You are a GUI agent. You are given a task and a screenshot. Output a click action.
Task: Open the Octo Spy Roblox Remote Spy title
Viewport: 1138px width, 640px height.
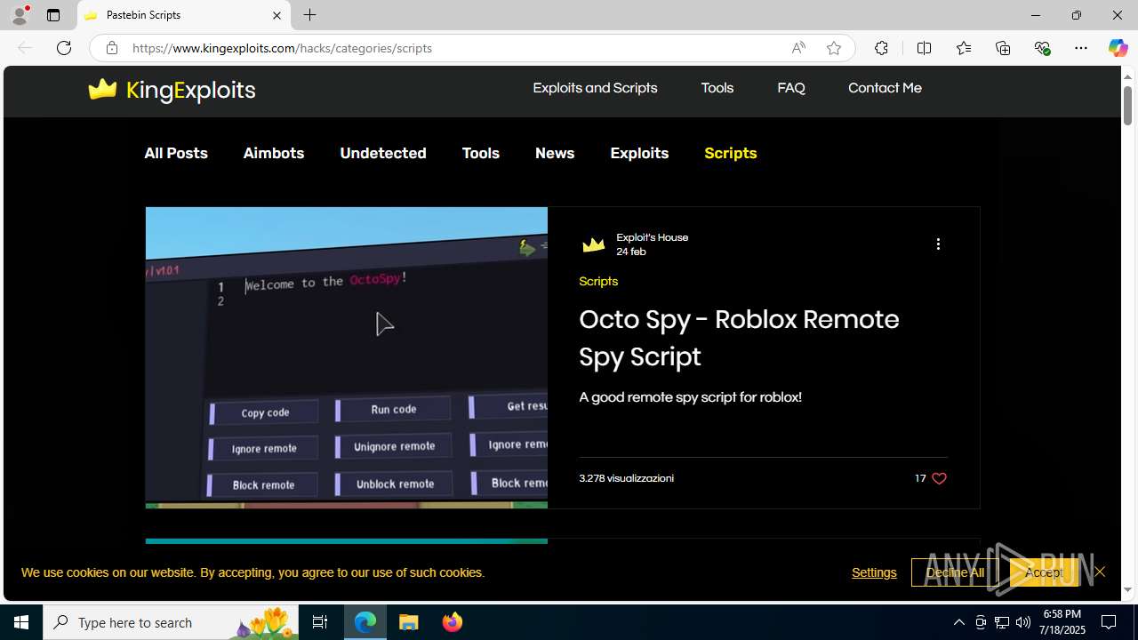pos(739,338)
